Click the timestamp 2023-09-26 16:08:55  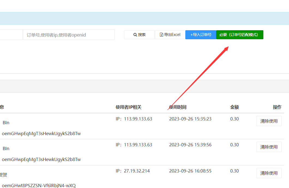click(x=190, y=171)
